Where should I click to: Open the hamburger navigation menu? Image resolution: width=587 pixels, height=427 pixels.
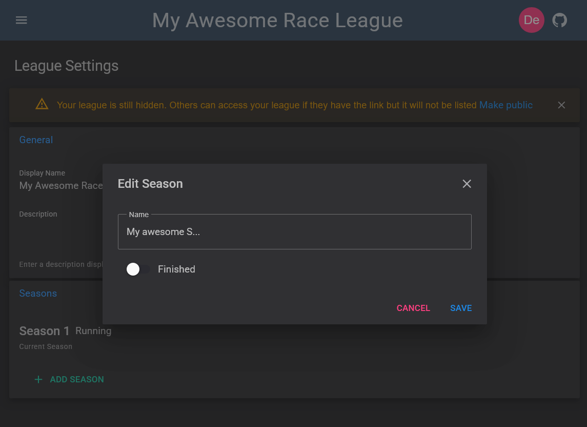click(x=22, y=20)
